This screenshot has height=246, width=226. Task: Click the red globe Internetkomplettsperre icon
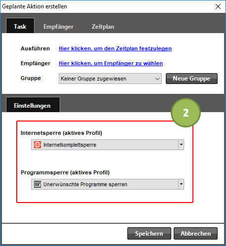coord(38,145)
